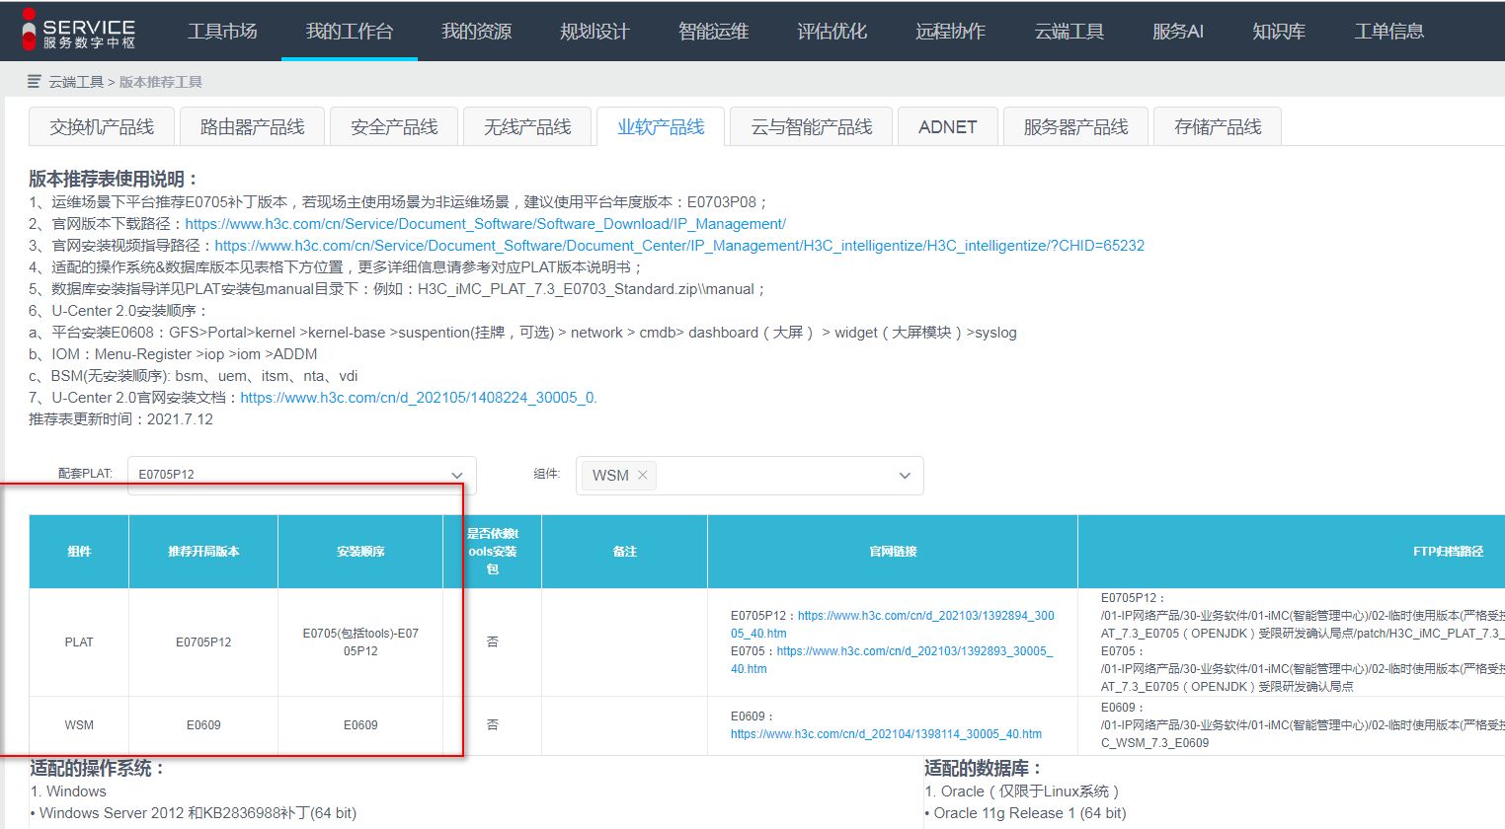
Task: Open 远程协作 in the top bar
Action: 950,32
